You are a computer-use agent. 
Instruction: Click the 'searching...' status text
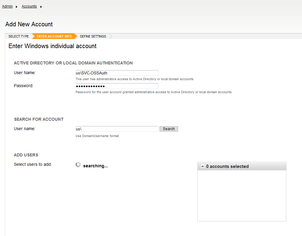(x=95, y=166)
